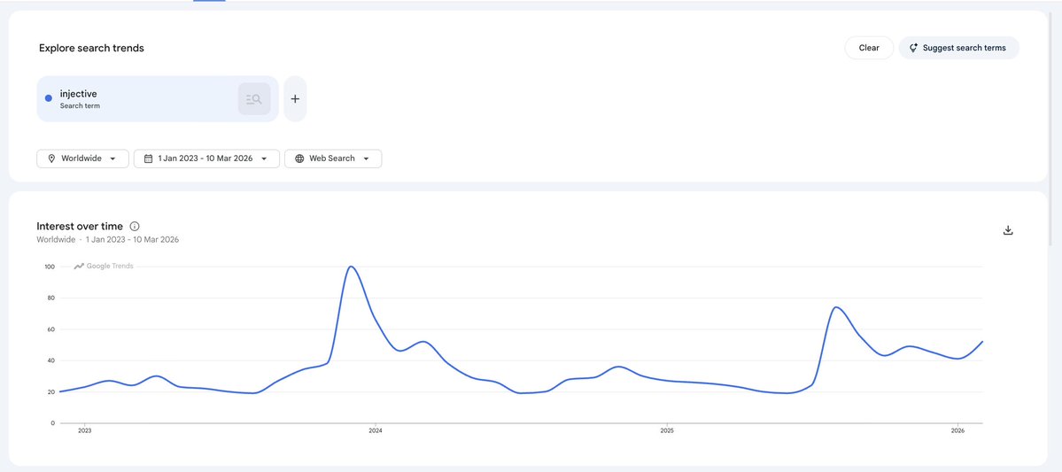
Task: Open the date range dropdown
Action: click(206, 159)
